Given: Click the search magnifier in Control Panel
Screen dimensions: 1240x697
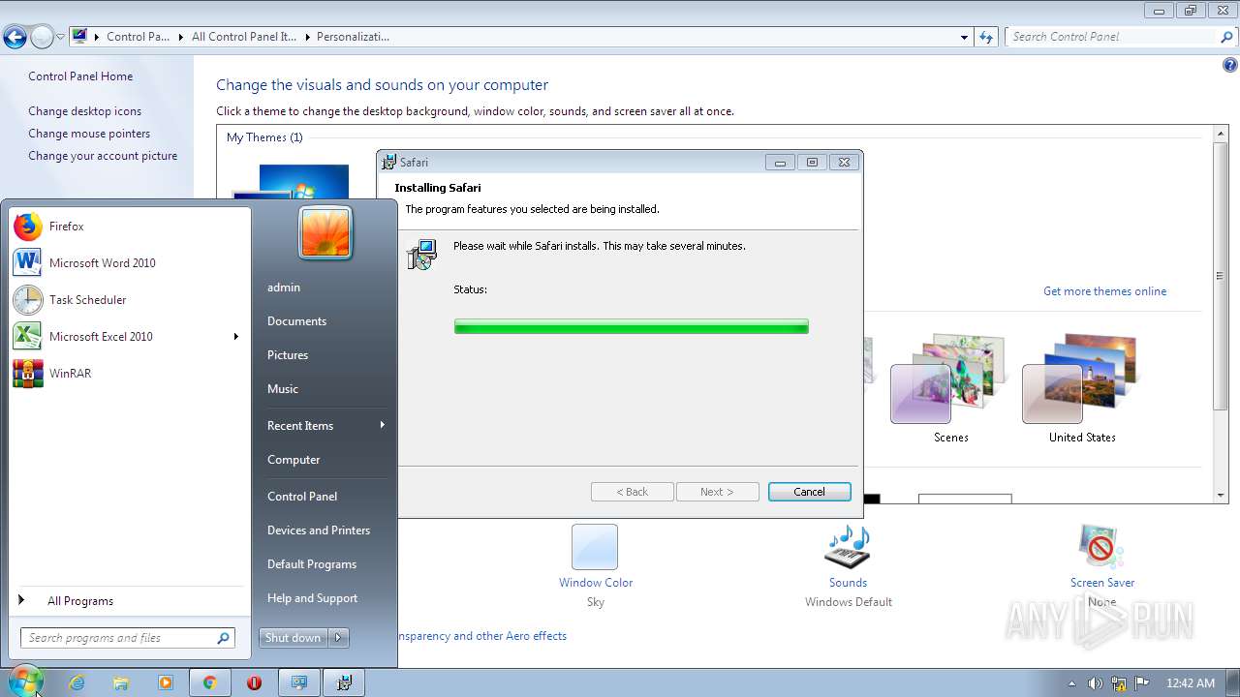Looking at the screenshot, I should point(1226,37).
